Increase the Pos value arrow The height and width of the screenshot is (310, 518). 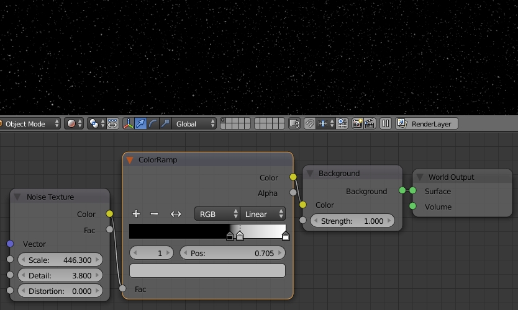pyautogui.click(x=280, y=253)
